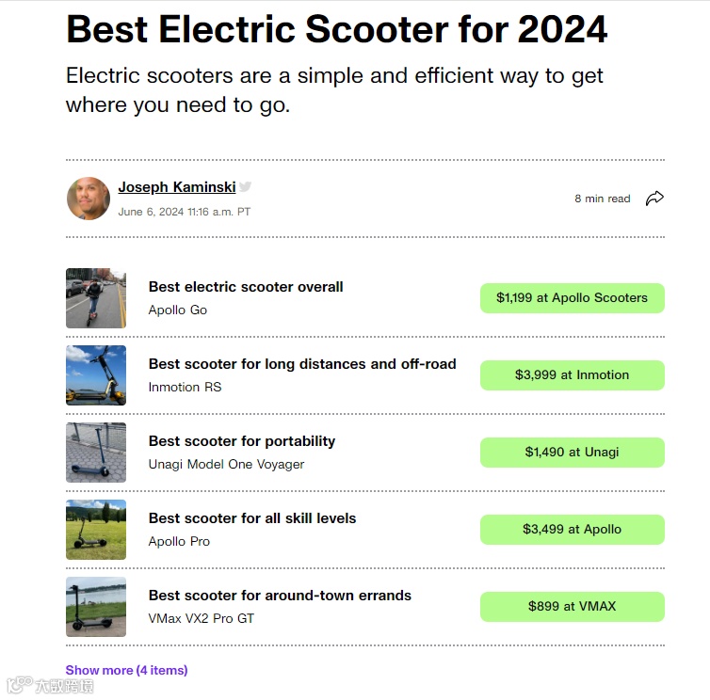Open the Inmotion RS scooter thumbnail
The height and width of the screenshot is (700, 710).
[x=96, y=375]
